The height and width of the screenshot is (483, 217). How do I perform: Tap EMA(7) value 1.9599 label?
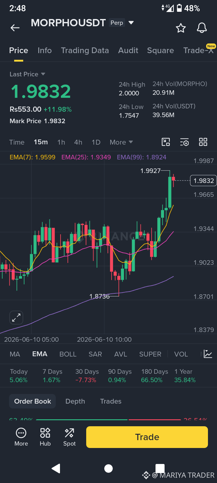(x=33, y=157)
